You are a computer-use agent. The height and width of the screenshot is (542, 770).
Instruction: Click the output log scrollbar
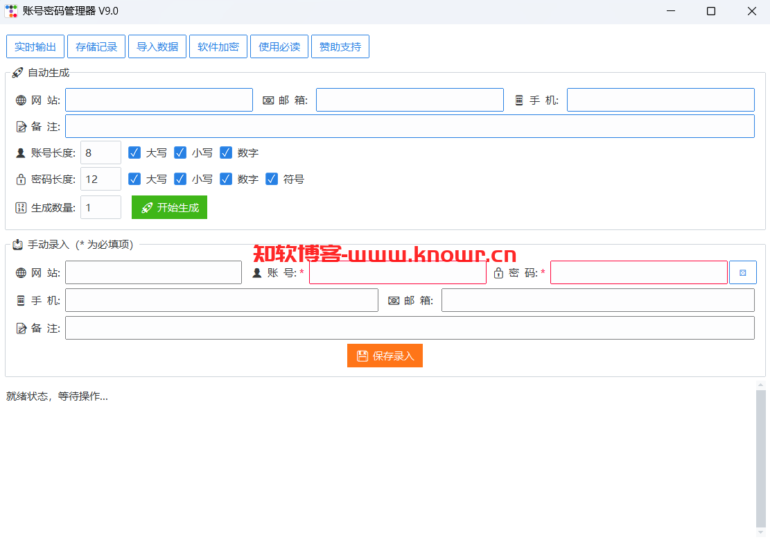click(761, 459)
